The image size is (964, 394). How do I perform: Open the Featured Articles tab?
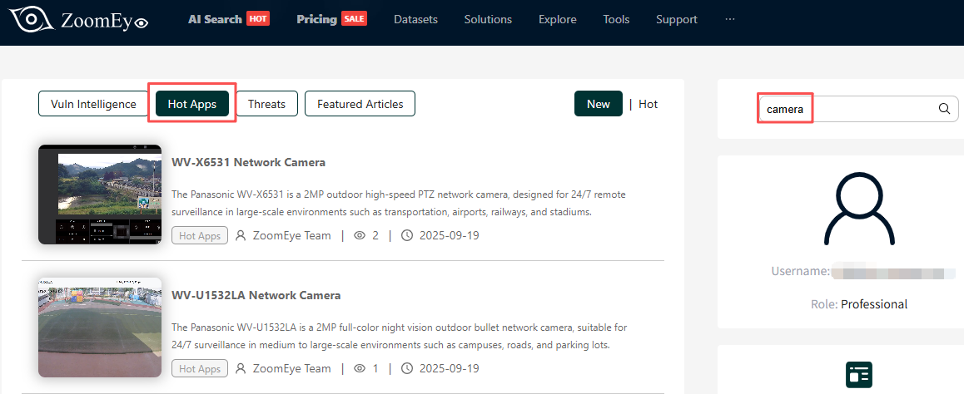(360, 104)
